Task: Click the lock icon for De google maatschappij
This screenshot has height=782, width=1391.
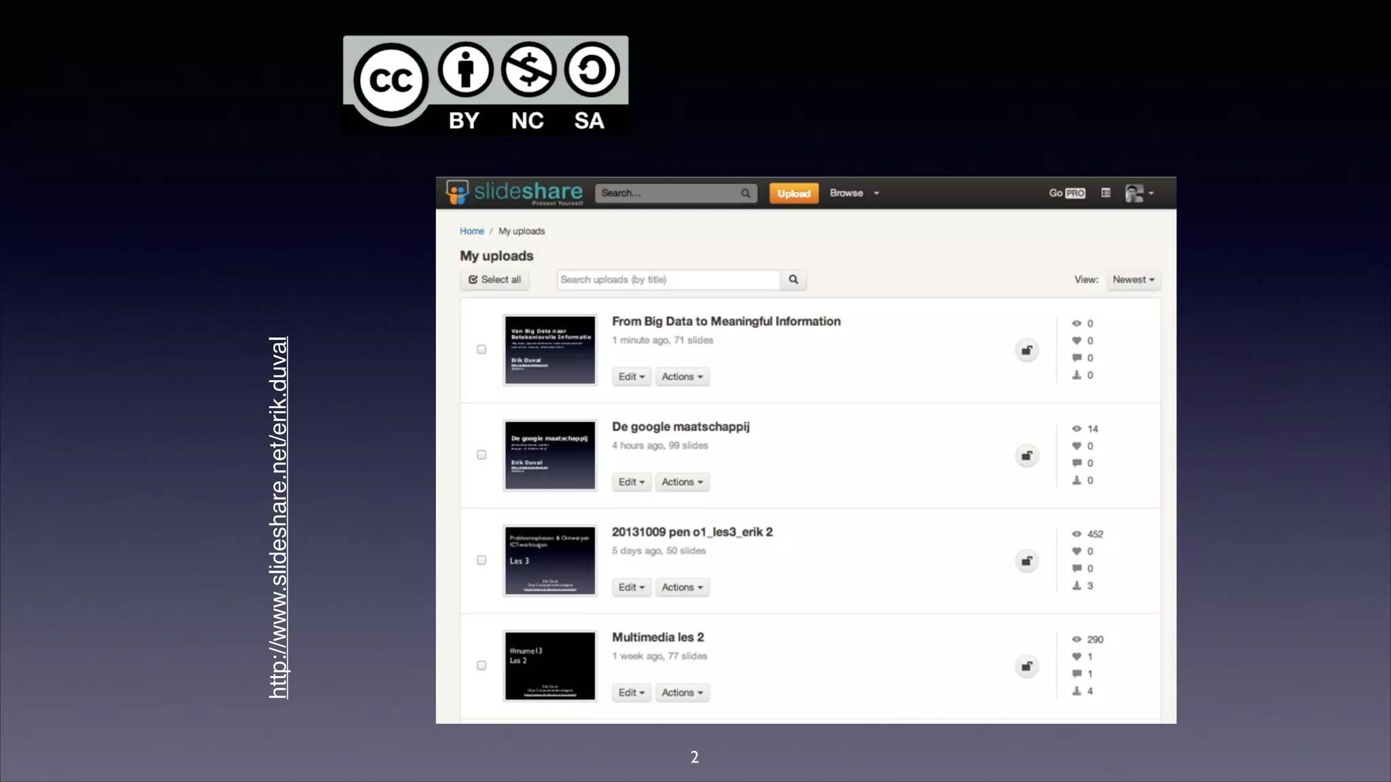Action: click(x=1026, y=455)
